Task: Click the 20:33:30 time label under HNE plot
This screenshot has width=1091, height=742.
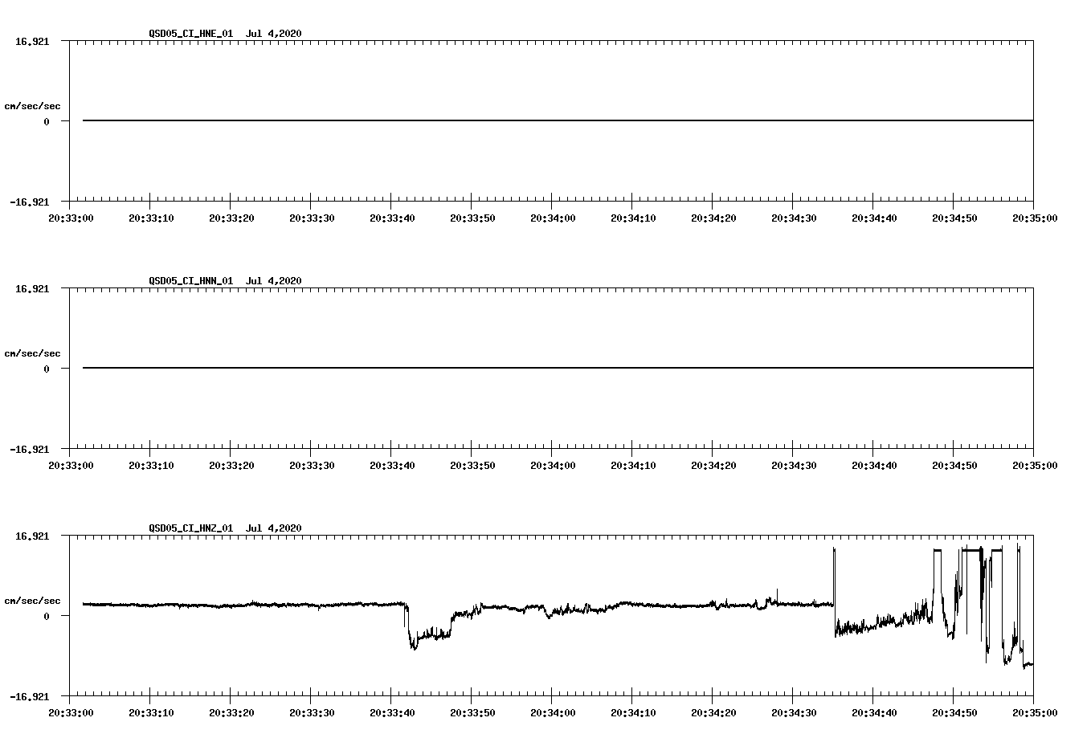Action: click(x=312, y=218)
